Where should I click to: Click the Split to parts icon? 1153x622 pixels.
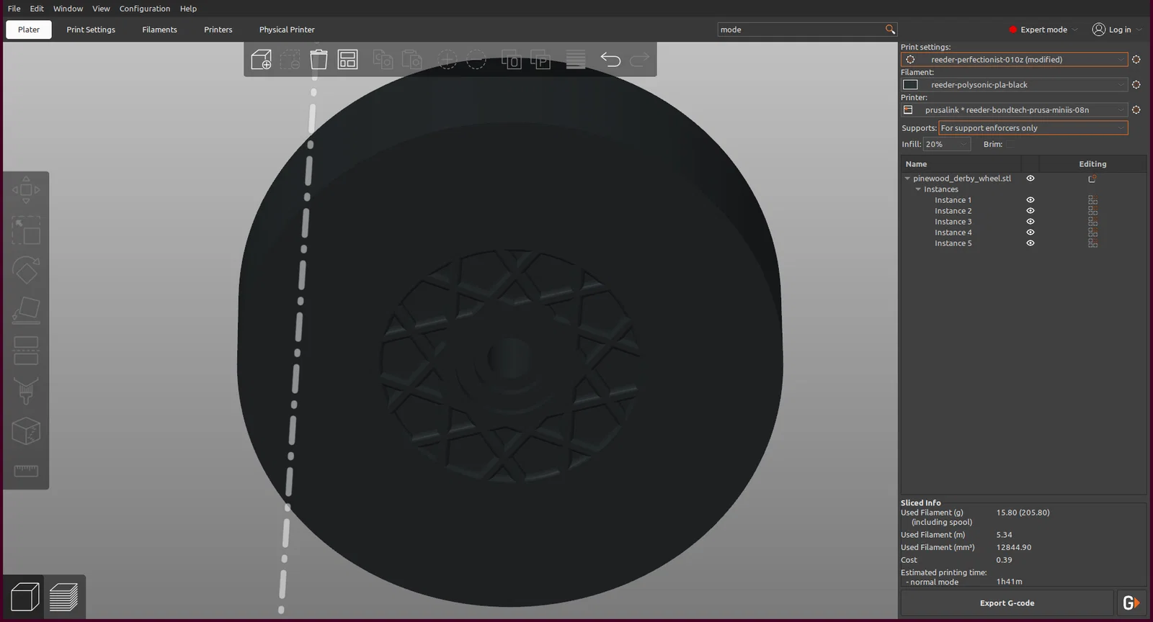(x=540, y=59)
